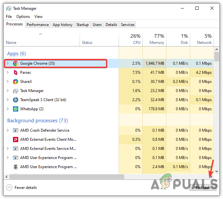The height and width of the screenshot is (199, 223).
Task: Expand the Task Manager process group
Action: (8, 91)
